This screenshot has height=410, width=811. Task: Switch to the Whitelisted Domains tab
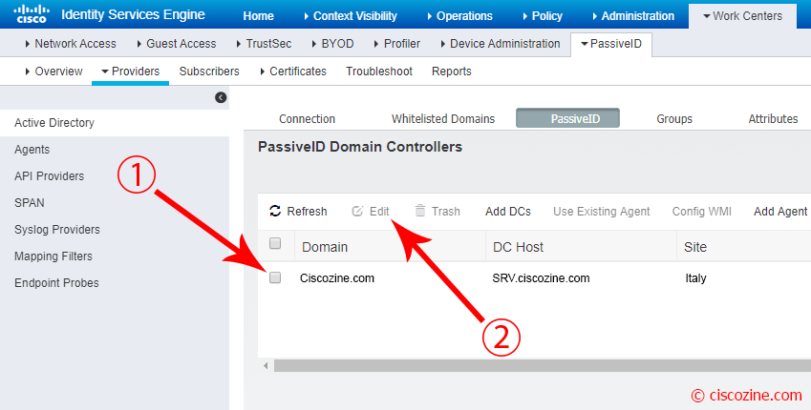click(442, 119)
